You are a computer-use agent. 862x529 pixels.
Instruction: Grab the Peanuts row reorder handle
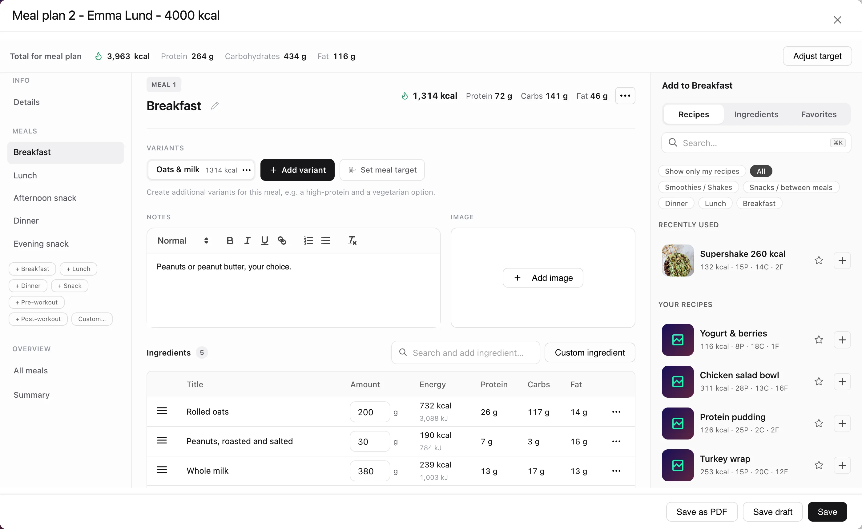tap(162, 440)
